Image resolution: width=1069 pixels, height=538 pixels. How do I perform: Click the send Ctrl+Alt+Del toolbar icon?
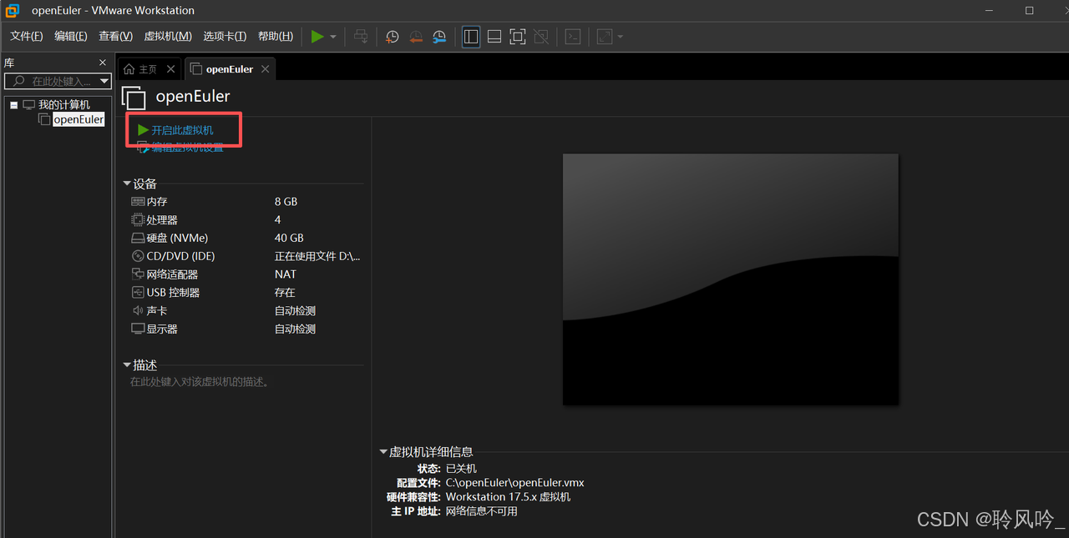pyautogui.click(x=361, y=37)
